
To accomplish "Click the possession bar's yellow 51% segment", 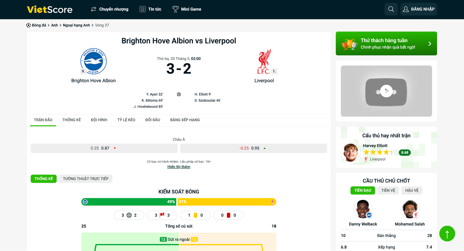I will point(226,202).
